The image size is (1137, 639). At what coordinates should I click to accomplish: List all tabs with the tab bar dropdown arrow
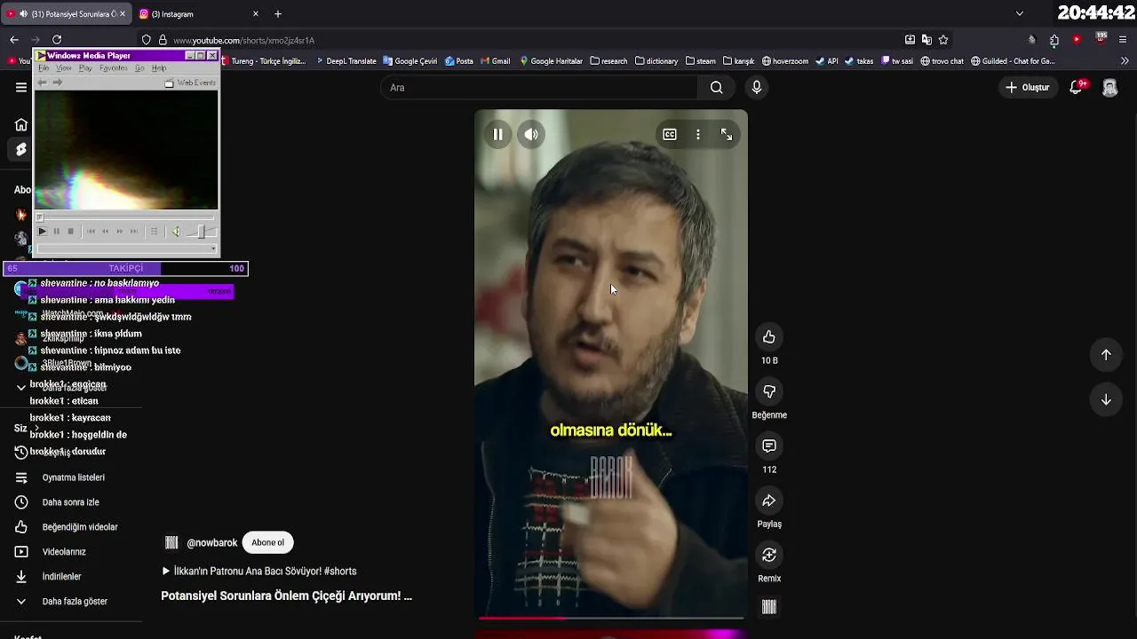(1020, 14)
